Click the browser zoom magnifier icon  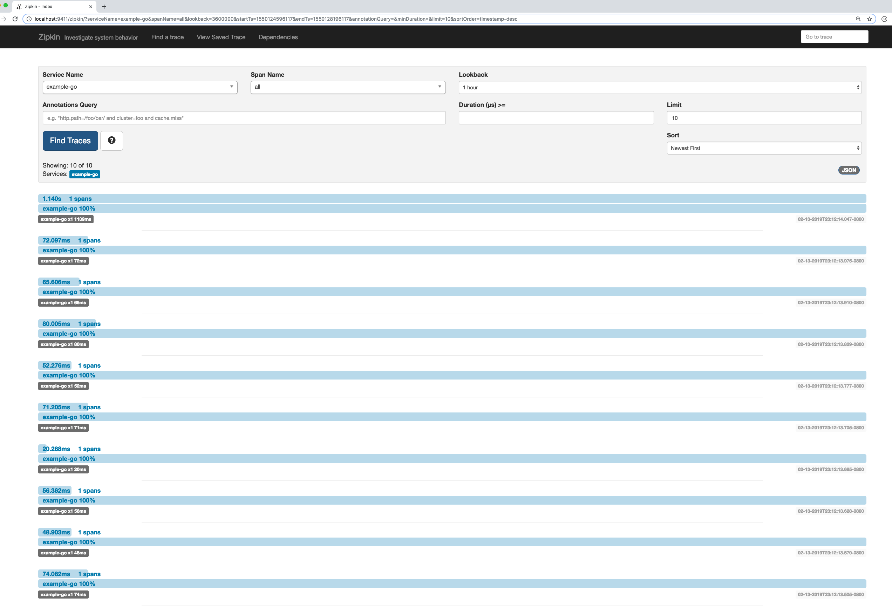click(858, 19)
